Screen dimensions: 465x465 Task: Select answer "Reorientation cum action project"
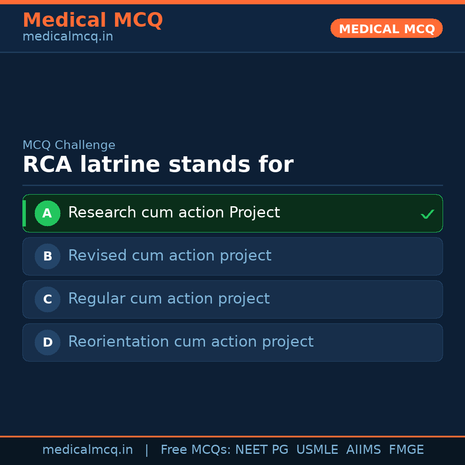click(191, 342)
